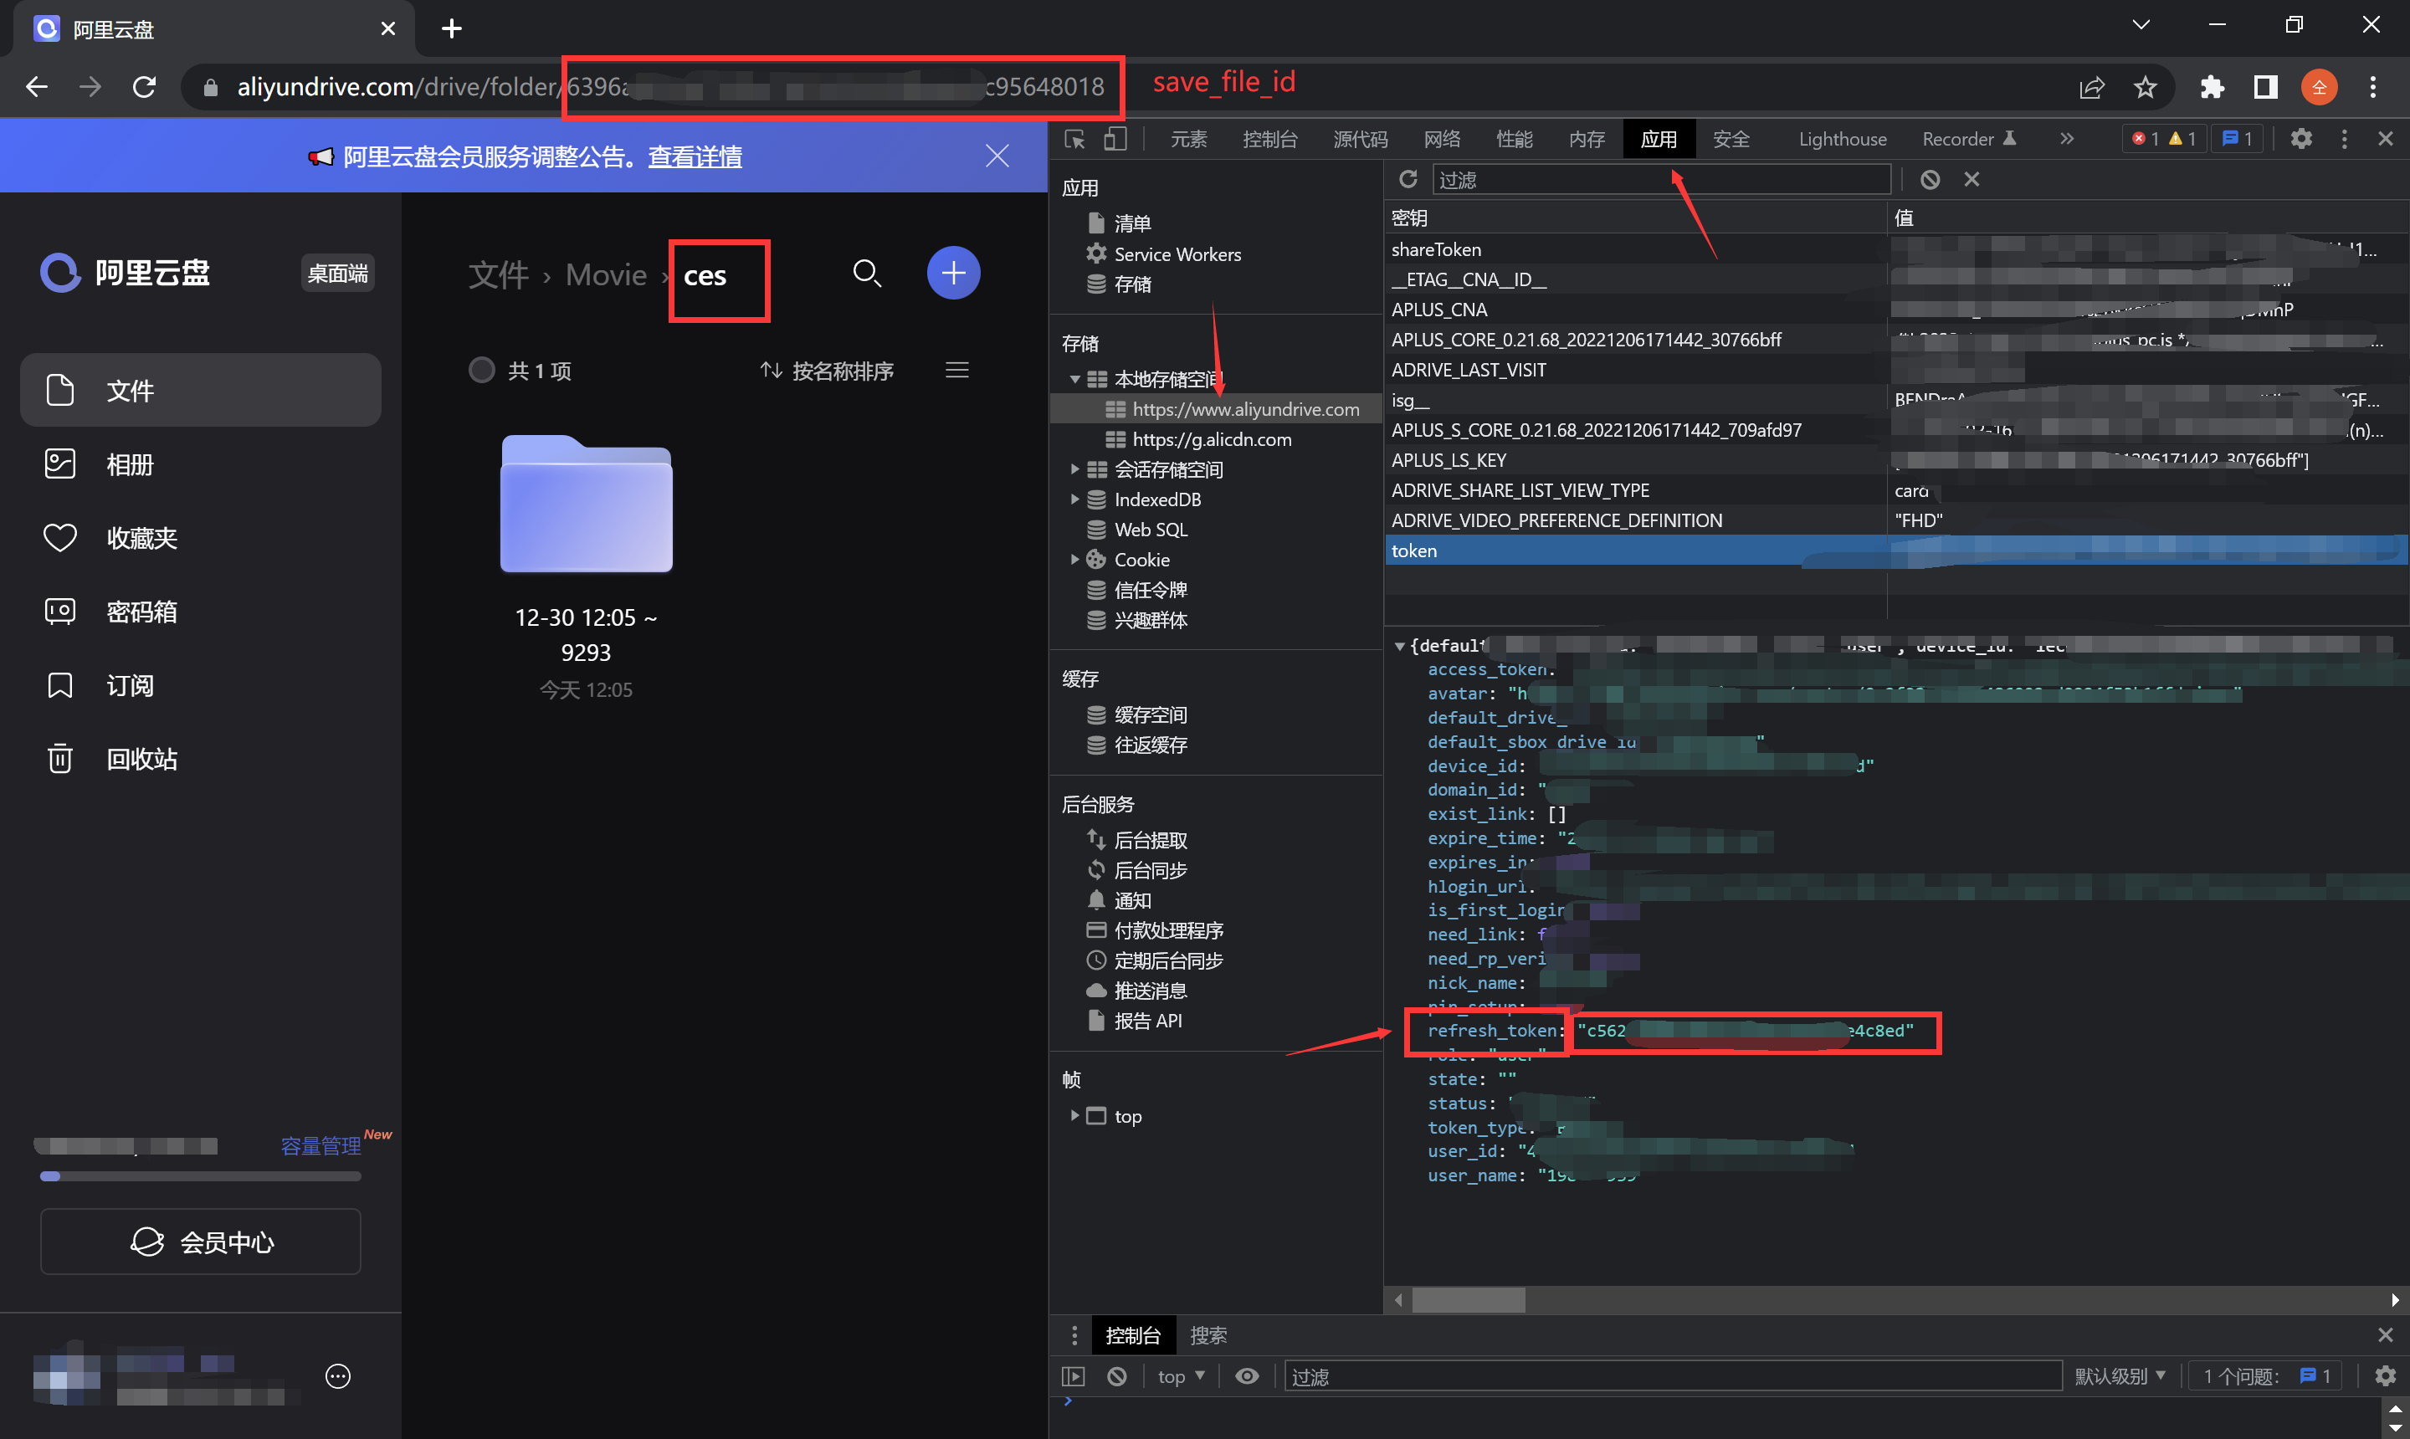The image size is (2410, 1439).
Task: Open the 查看详情 announcement link
Action: pyautogui.click(x=695, y=156)
